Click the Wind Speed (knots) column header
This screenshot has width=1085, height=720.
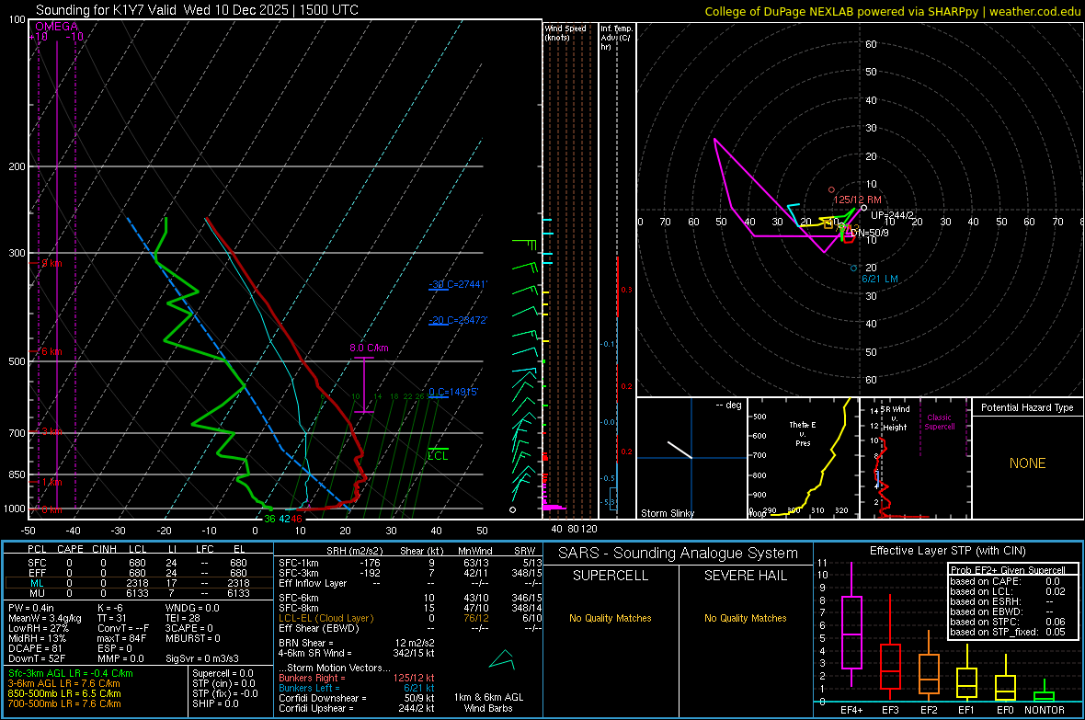click(565, 33)
